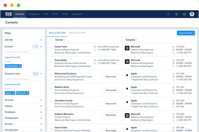Remove Microsoft company tag
This screenshot has height=132, width=199.
pyautogui.click(x=27, y=93)
